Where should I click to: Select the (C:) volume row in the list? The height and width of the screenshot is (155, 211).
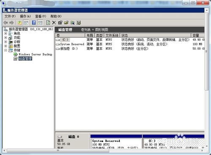[130, 40]
